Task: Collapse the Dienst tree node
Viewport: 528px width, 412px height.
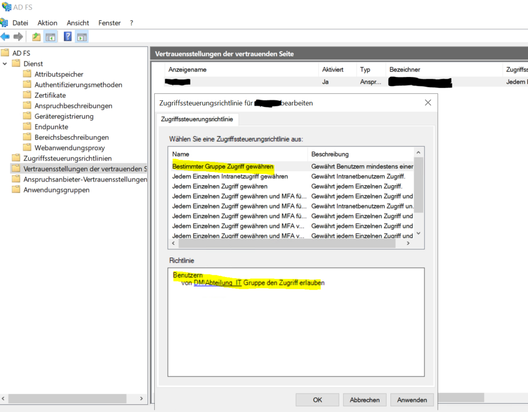Action: tap(5, 64)
